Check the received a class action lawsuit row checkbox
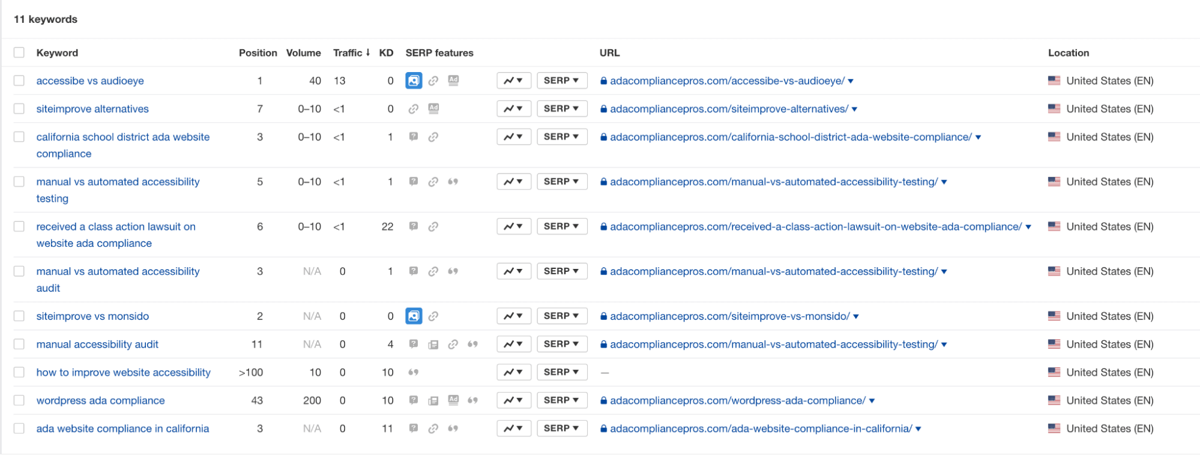Image resolution: width=1200 pixels, height=455 pixels. [x=19, y=226]
